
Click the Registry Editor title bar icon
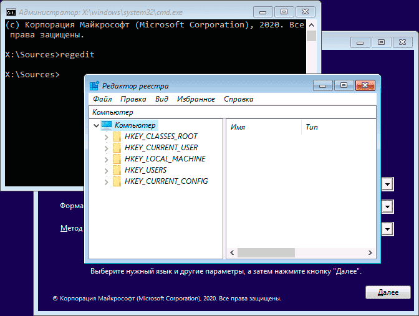point(94,86)
